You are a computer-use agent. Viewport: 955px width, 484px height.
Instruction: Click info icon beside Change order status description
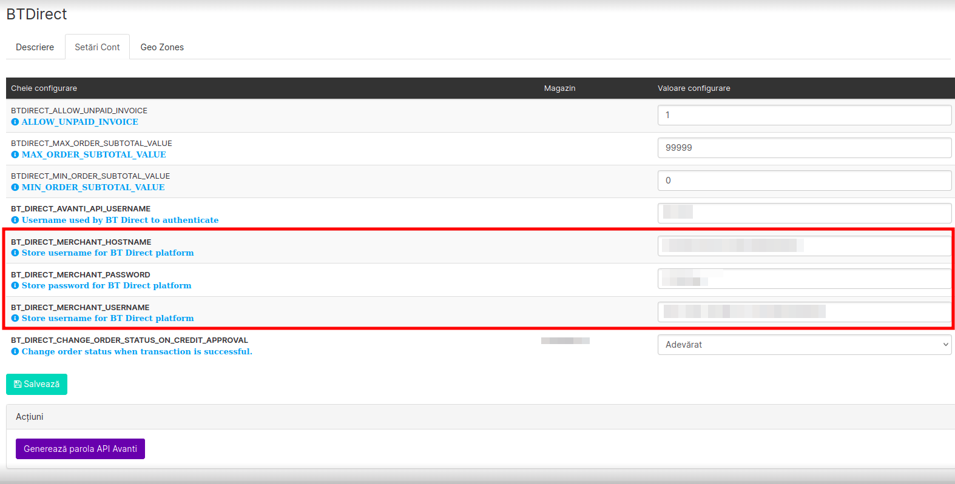point(15,351)
